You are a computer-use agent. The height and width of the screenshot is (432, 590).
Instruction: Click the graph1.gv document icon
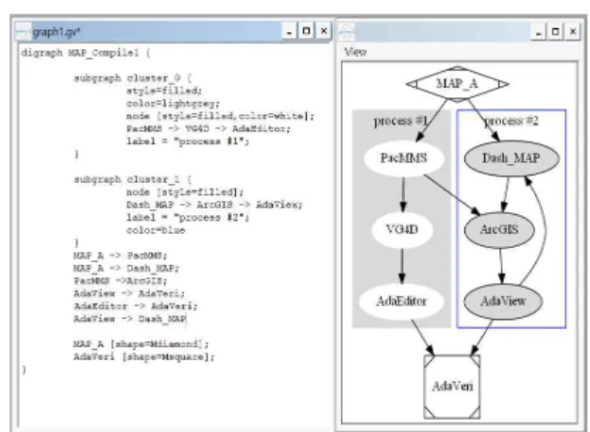[x=23, y=31]
